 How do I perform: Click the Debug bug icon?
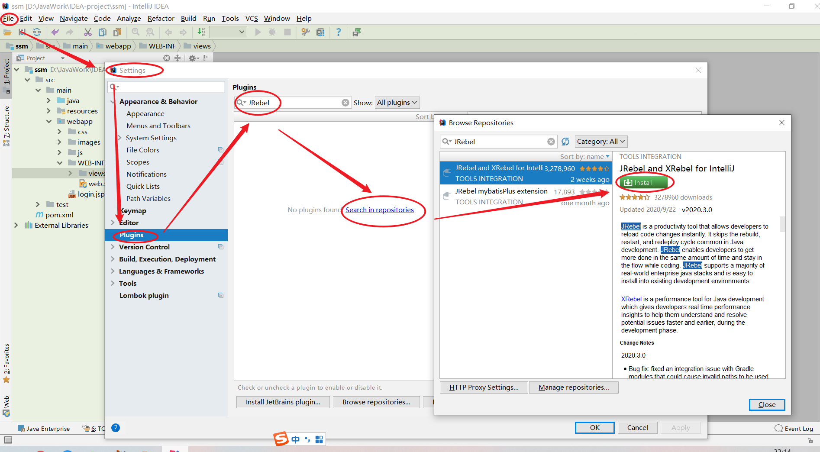point(273,32)
